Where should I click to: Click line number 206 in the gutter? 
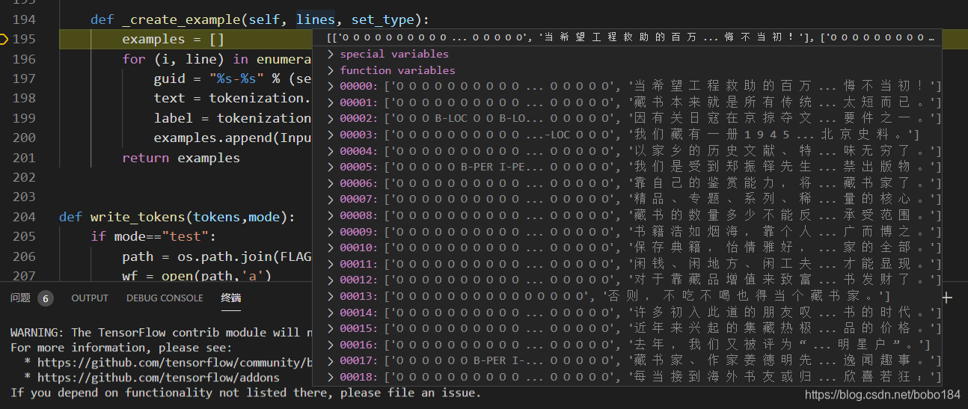[24, 256]
